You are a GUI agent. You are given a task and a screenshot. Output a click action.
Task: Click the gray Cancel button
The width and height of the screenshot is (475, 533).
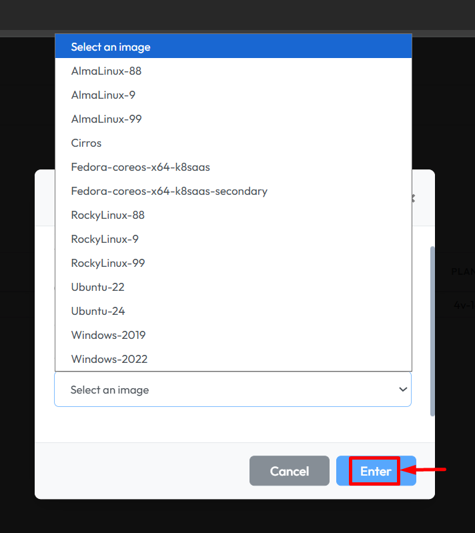[290, 471]
